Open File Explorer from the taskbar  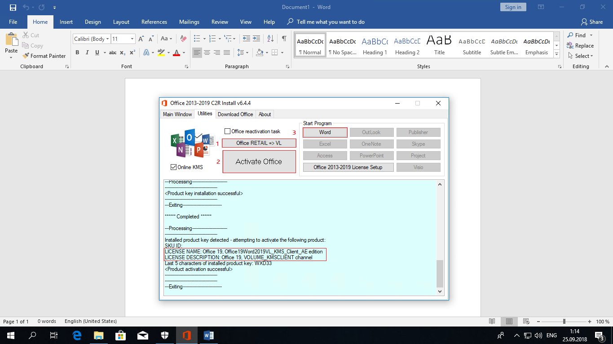point(98,335)
